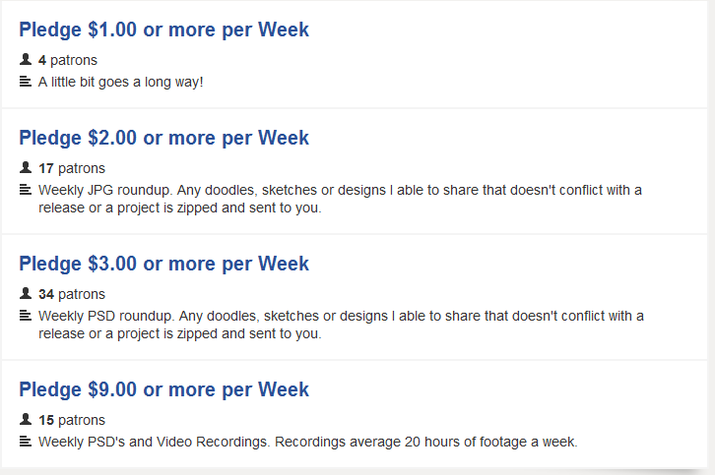The image size is (715, 475).
Task: Click the description lines icon in $9.00 tier
Action: pos(26,442)
